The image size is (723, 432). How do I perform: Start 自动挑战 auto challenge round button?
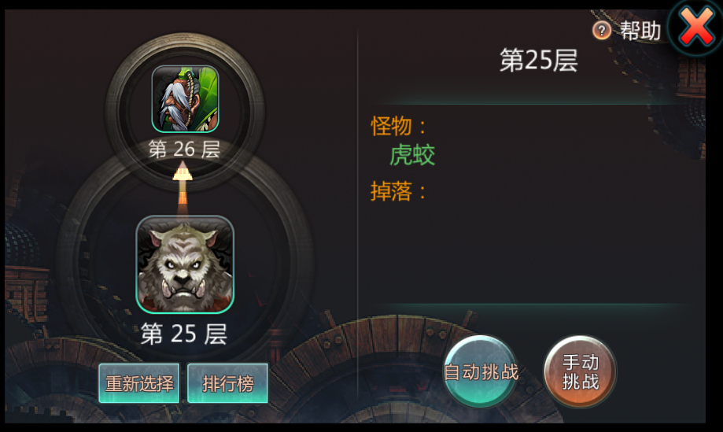[x=481, y=371]
